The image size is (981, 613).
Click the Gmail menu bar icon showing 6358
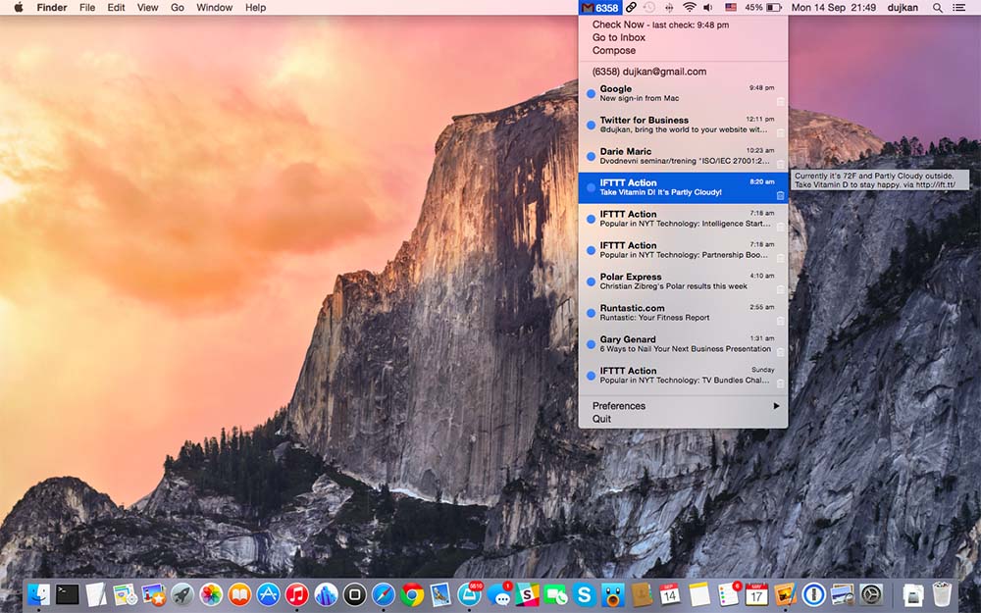coord(600,8)
